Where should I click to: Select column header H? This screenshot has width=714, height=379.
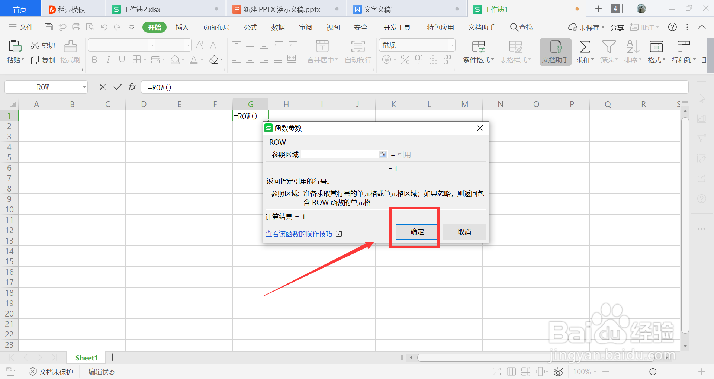(x=286, y=104)
